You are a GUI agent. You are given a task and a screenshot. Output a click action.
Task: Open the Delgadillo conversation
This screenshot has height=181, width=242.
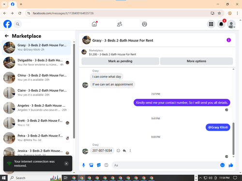point(36,62)
